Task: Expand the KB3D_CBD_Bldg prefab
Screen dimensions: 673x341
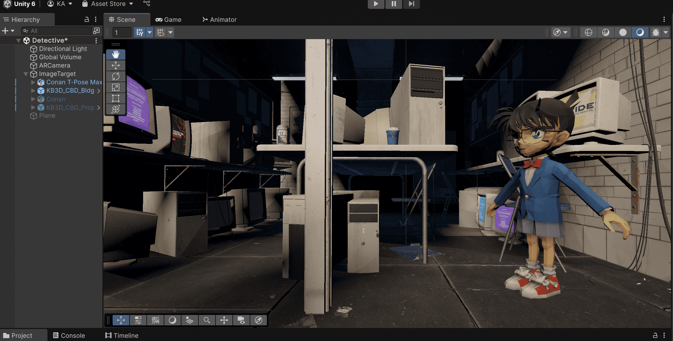Action: coord(33,91)
